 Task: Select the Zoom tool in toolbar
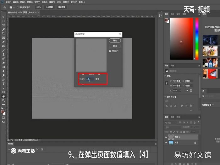tap(3, 101)
